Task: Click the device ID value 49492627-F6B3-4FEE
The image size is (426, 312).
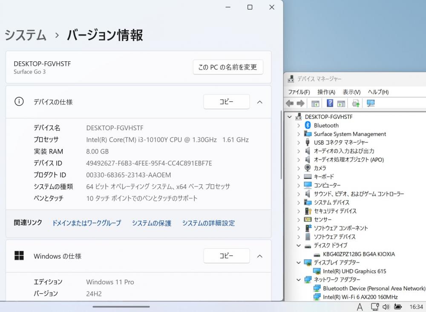Action: tap(149, 163)
